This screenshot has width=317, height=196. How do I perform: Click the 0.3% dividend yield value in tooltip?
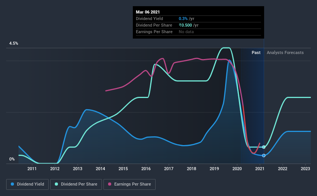point(183,19)
